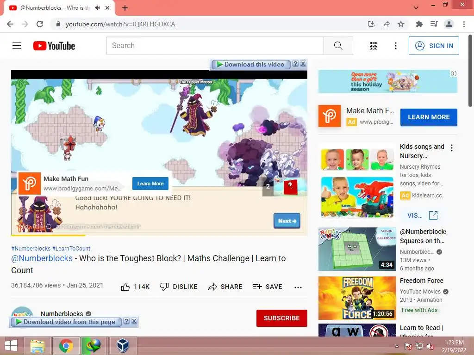Click the video ad progress bar
Viewport: 474px width, 355px height.
point(159,235)
